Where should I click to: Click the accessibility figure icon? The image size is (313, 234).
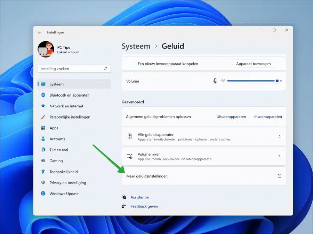(x=43, y=171)
